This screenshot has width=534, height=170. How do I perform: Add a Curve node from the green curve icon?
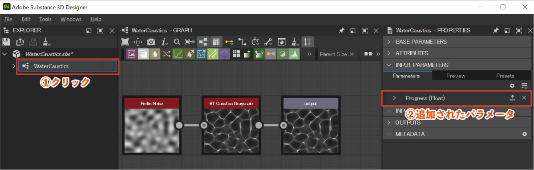178,54
